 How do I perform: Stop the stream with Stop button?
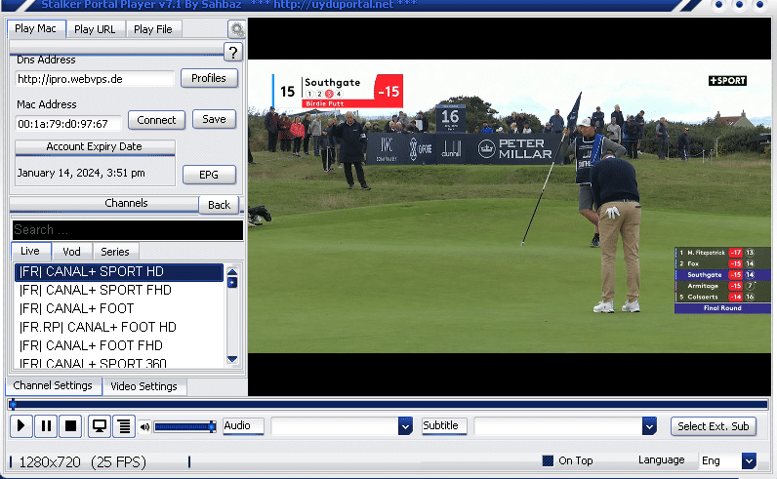tap(70, 426)
